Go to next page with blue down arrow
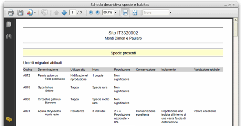This screenshot has width=241, height=127. 64,13
